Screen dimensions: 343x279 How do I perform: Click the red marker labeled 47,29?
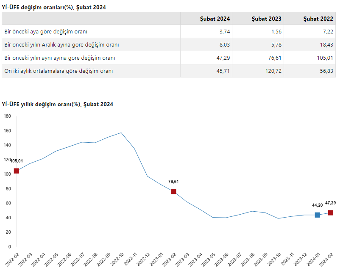[330, 213]
